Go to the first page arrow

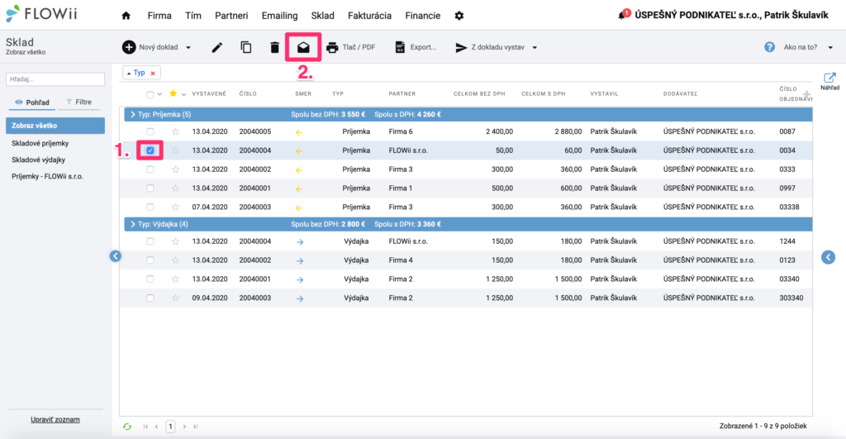click(x=145, y=427)
